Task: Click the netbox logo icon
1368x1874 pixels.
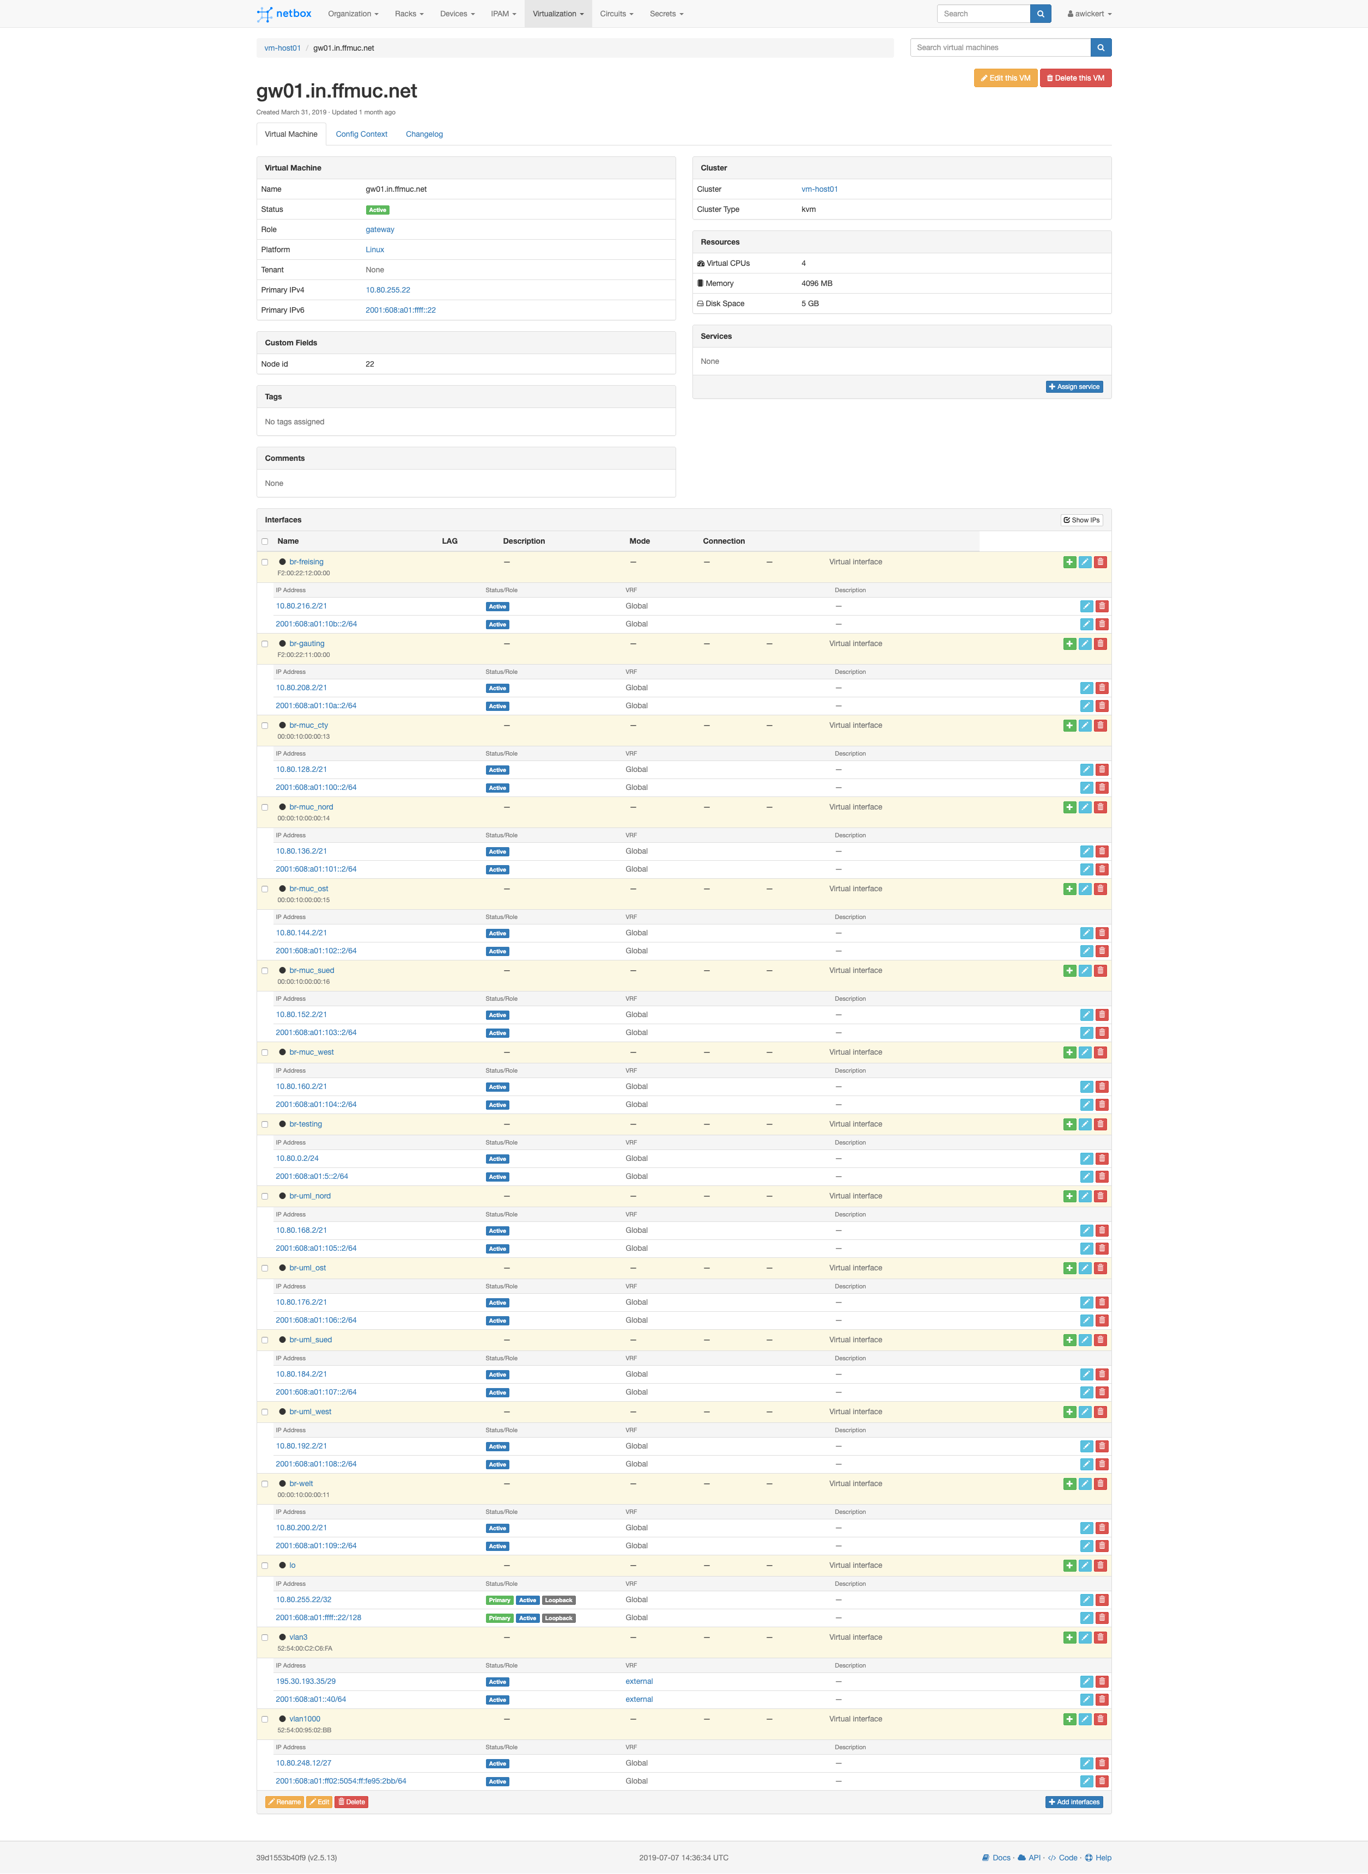Action: tap(264, 14)
